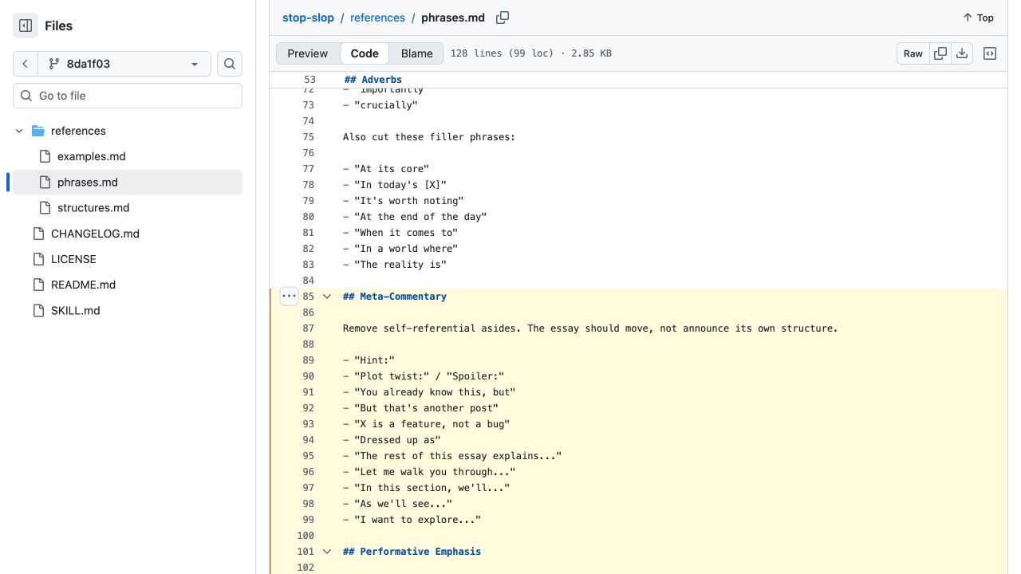The width and height of the screenshot is (1021, 574).
Task: Copy raw file contents icon
Action: tap(940, 53)
